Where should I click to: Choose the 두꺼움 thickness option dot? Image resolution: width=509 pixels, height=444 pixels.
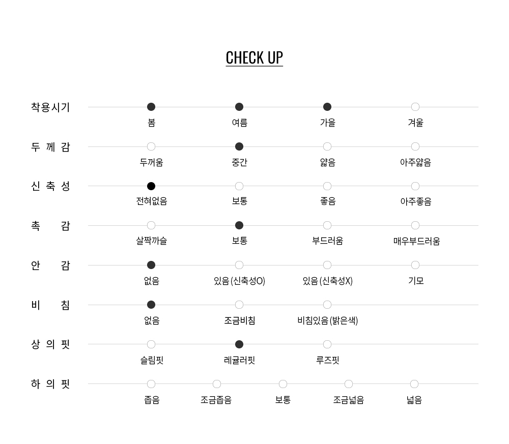[151, 146]
